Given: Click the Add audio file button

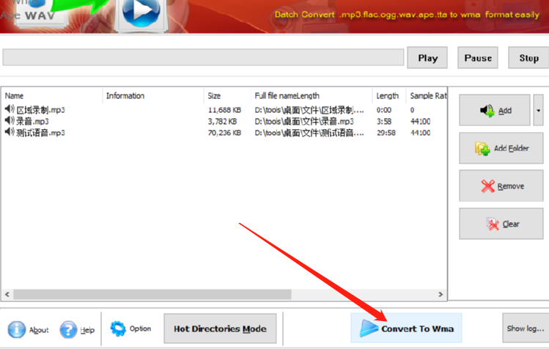Looking at the screenshot, I should click(x=494, y=111).
